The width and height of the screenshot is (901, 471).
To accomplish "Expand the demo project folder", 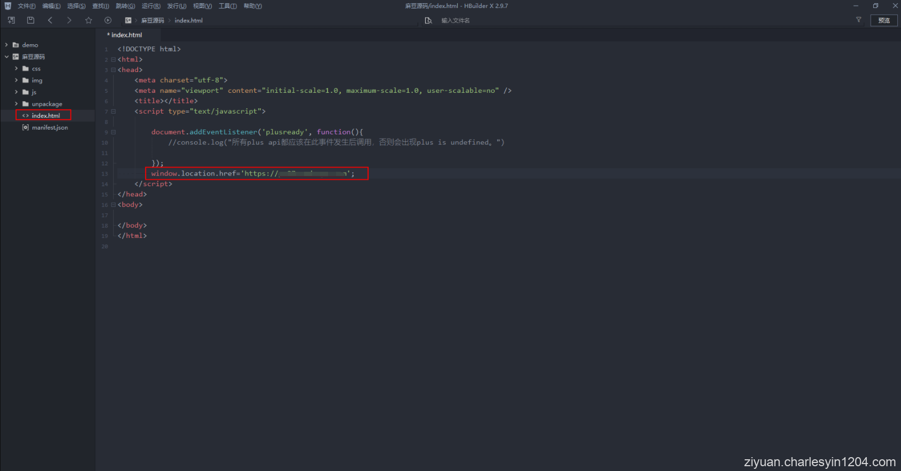I will coord(6,45).
